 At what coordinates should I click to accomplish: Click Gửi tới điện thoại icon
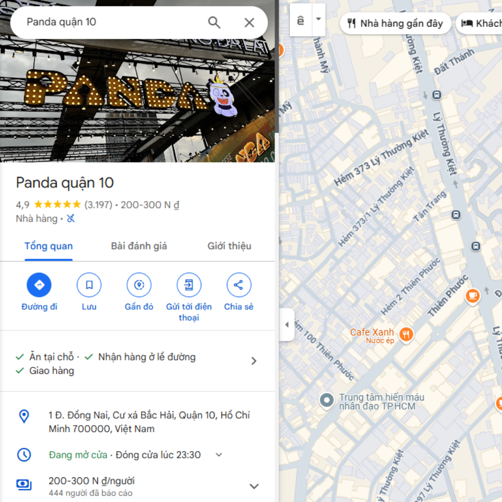[189, 285]
